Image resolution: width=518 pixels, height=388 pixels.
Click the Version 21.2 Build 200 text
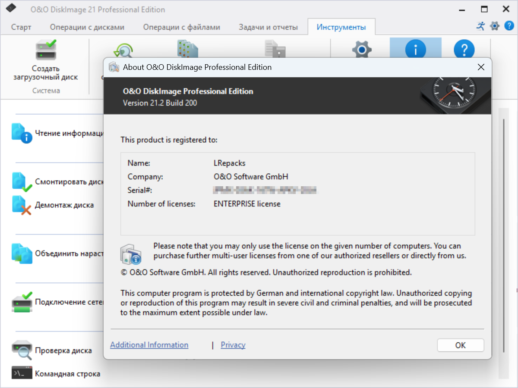[160, 103]
